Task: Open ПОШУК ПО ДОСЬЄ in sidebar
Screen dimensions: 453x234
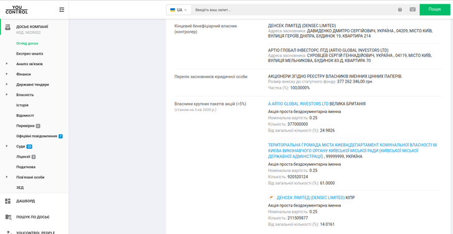Action: tap(32, 217)
